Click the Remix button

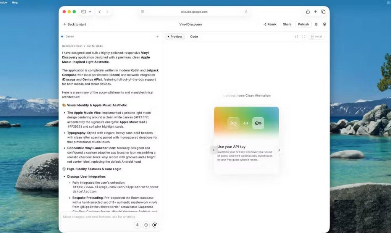[270, 24]
